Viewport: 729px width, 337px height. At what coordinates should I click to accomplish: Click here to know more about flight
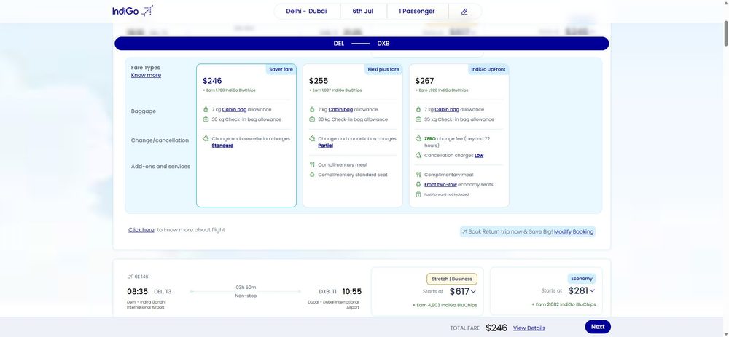(x=141, y=230)
